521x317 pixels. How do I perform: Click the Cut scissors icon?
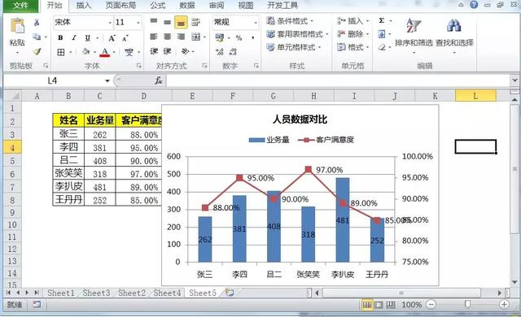(37, 23)
